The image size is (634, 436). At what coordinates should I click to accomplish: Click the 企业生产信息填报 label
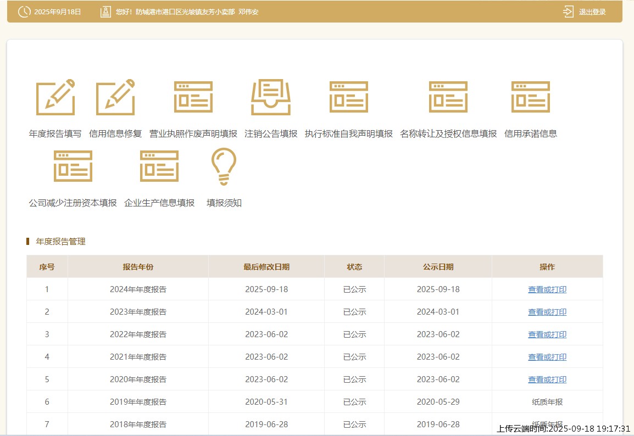159,203
